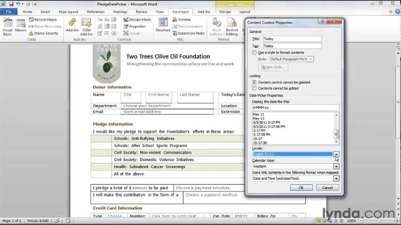Viewport: 401px width, 225px height.
Task: Save document from Quick Access Toolbar
Action: 11,4
